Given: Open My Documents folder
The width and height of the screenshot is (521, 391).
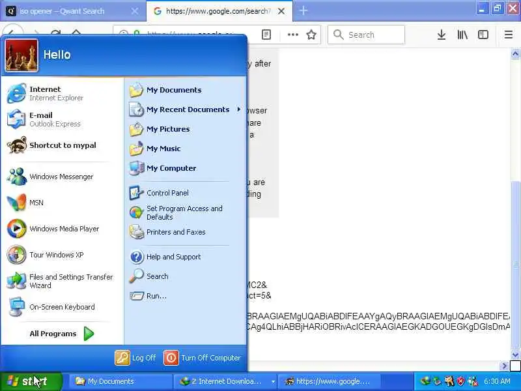Looking at the screenshot, I should (x=165, y=90).
